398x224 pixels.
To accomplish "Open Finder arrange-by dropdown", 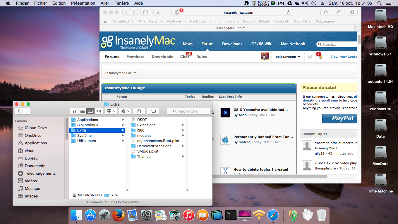I will tap(111, 111).
